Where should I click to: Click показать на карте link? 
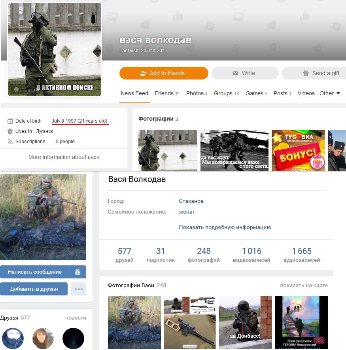pos(304,286)
